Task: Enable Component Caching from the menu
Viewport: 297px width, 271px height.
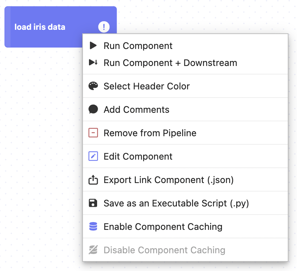Action: (163, 227)
